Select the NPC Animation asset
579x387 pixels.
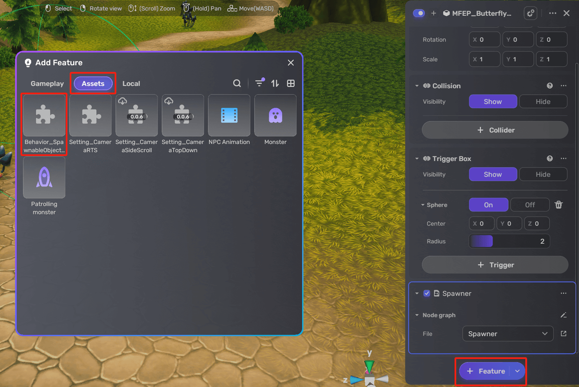[229, 115]
